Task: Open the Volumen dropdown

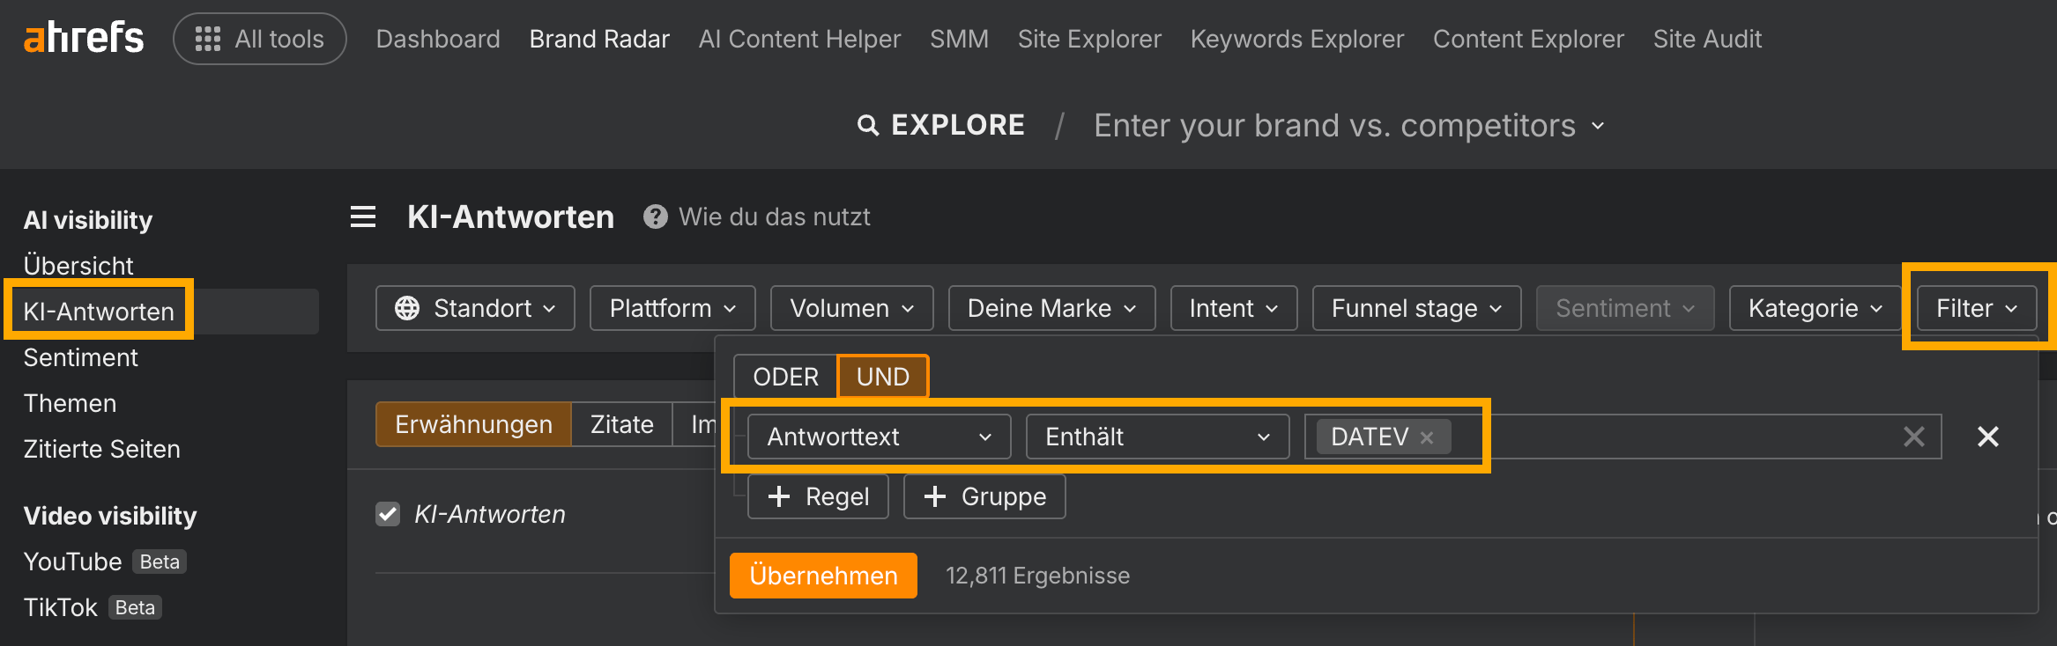Action: (x=851, y=308)
